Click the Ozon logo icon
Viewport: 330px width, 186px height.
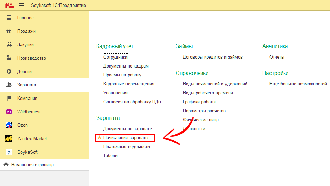click(9, 125)
